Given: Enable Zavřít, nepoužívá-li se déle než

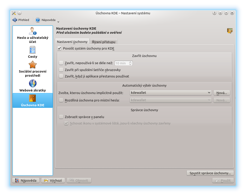Looking at the screenshot, I should 61,63.
